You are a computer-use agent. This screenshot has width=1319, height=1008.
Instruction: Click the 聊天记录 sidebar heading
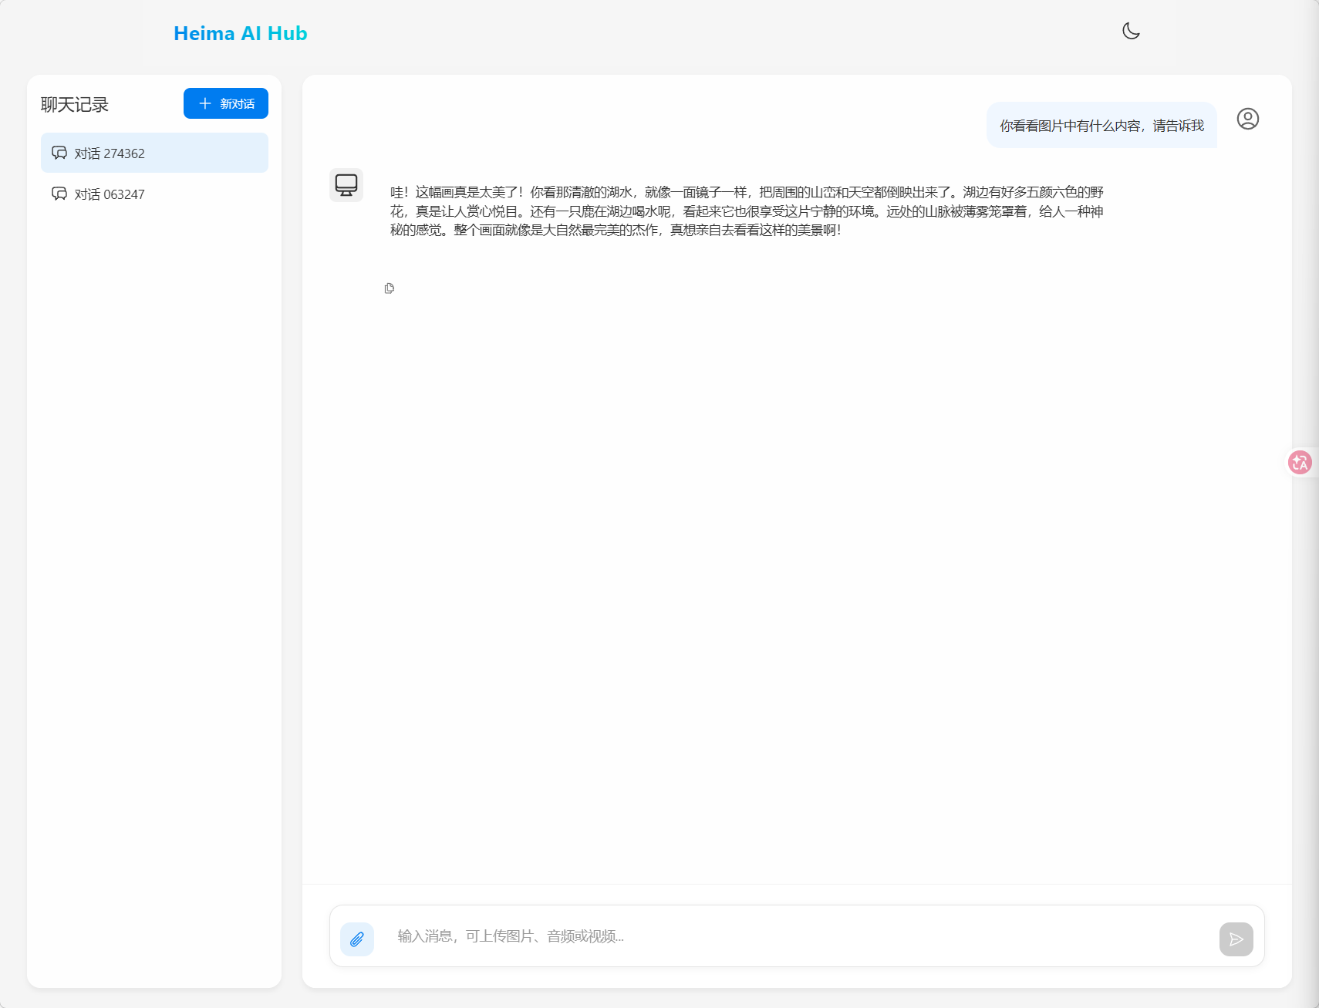coord(75,105)
